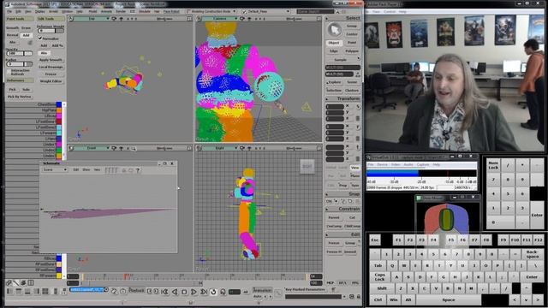Click the camera icon in Top viewport header
This screenshot has width=548, height=308.
click(114, 19)
